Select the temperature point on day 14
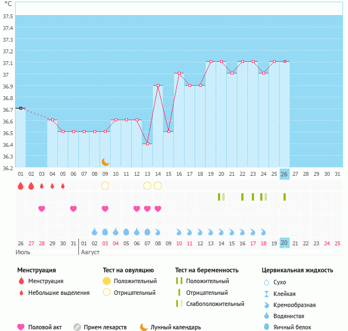348x331 pixels. tap(158, 85)
